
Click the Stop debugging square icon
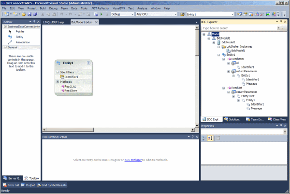point(107,14)
